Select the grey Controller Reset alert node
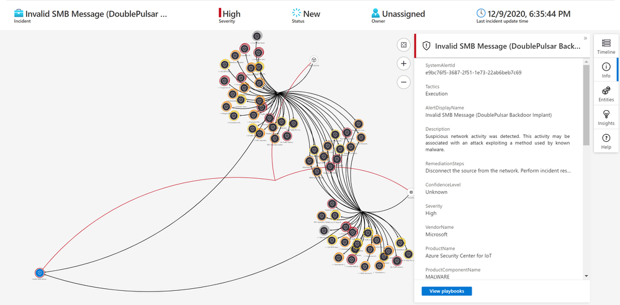 coord(257,36)
